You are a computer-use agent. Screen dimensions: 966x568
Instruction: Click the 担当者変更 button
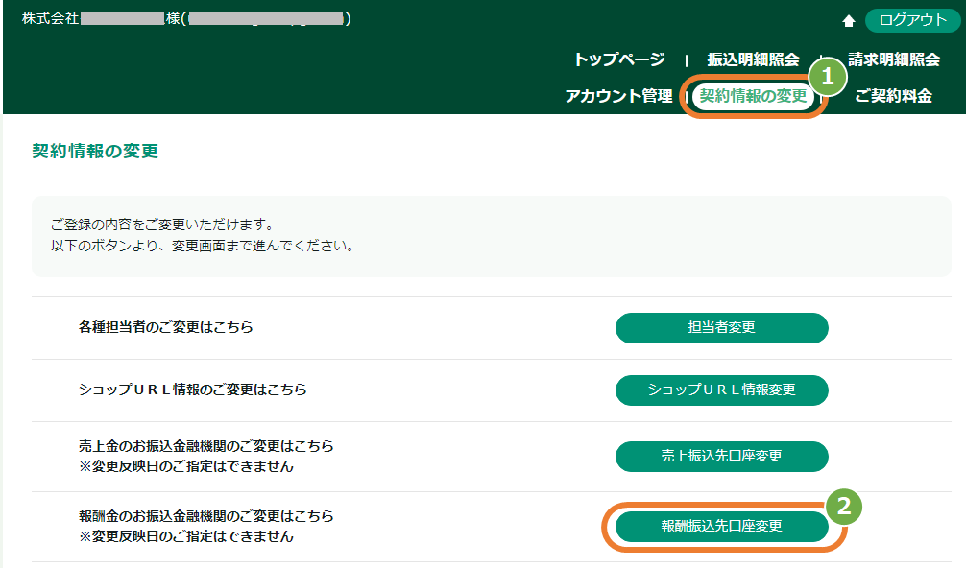[x=721, y=327]
